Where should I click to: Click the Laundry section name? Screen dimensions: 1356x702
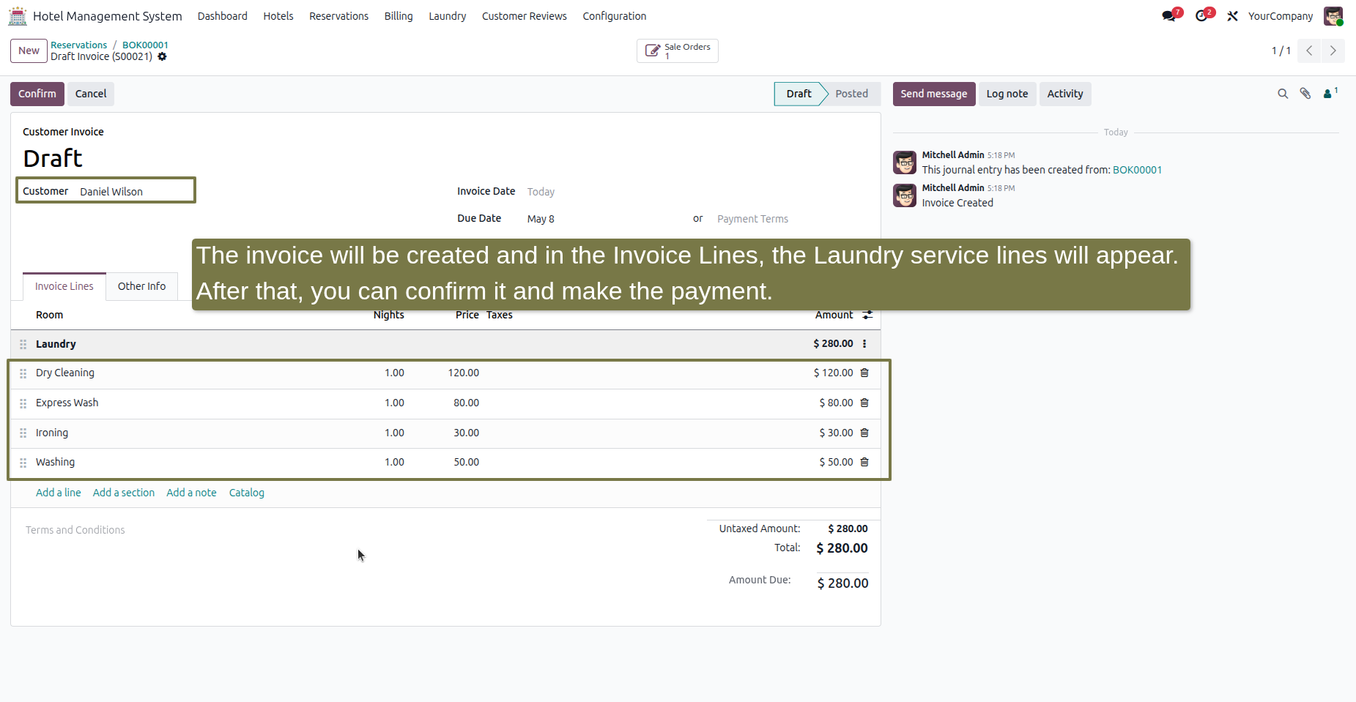(x=56, y=344)
